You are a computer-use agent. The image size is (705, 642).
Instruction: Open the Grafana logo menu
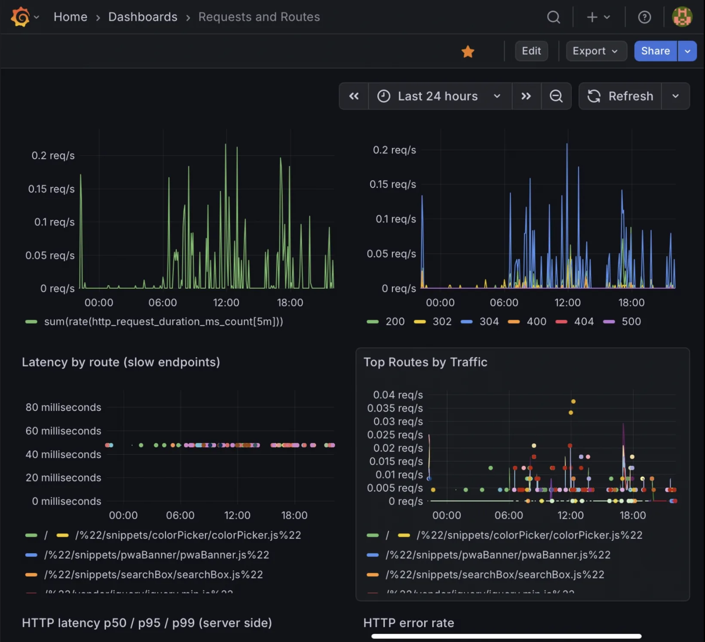tap(20, 17)
